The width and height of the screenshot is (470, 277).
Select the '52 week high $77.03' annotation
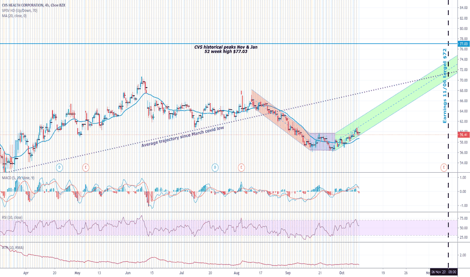226,51
